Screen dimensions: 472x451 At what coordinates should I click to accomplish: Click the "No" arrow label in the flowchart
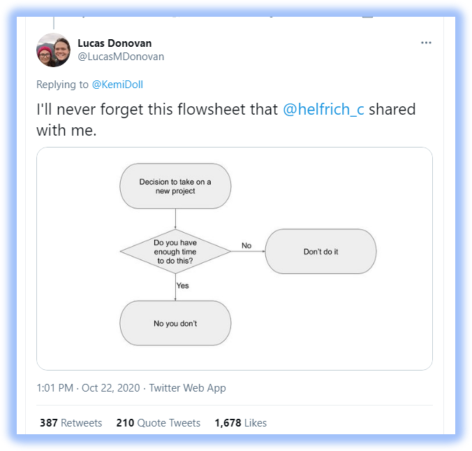click(246, 245)
